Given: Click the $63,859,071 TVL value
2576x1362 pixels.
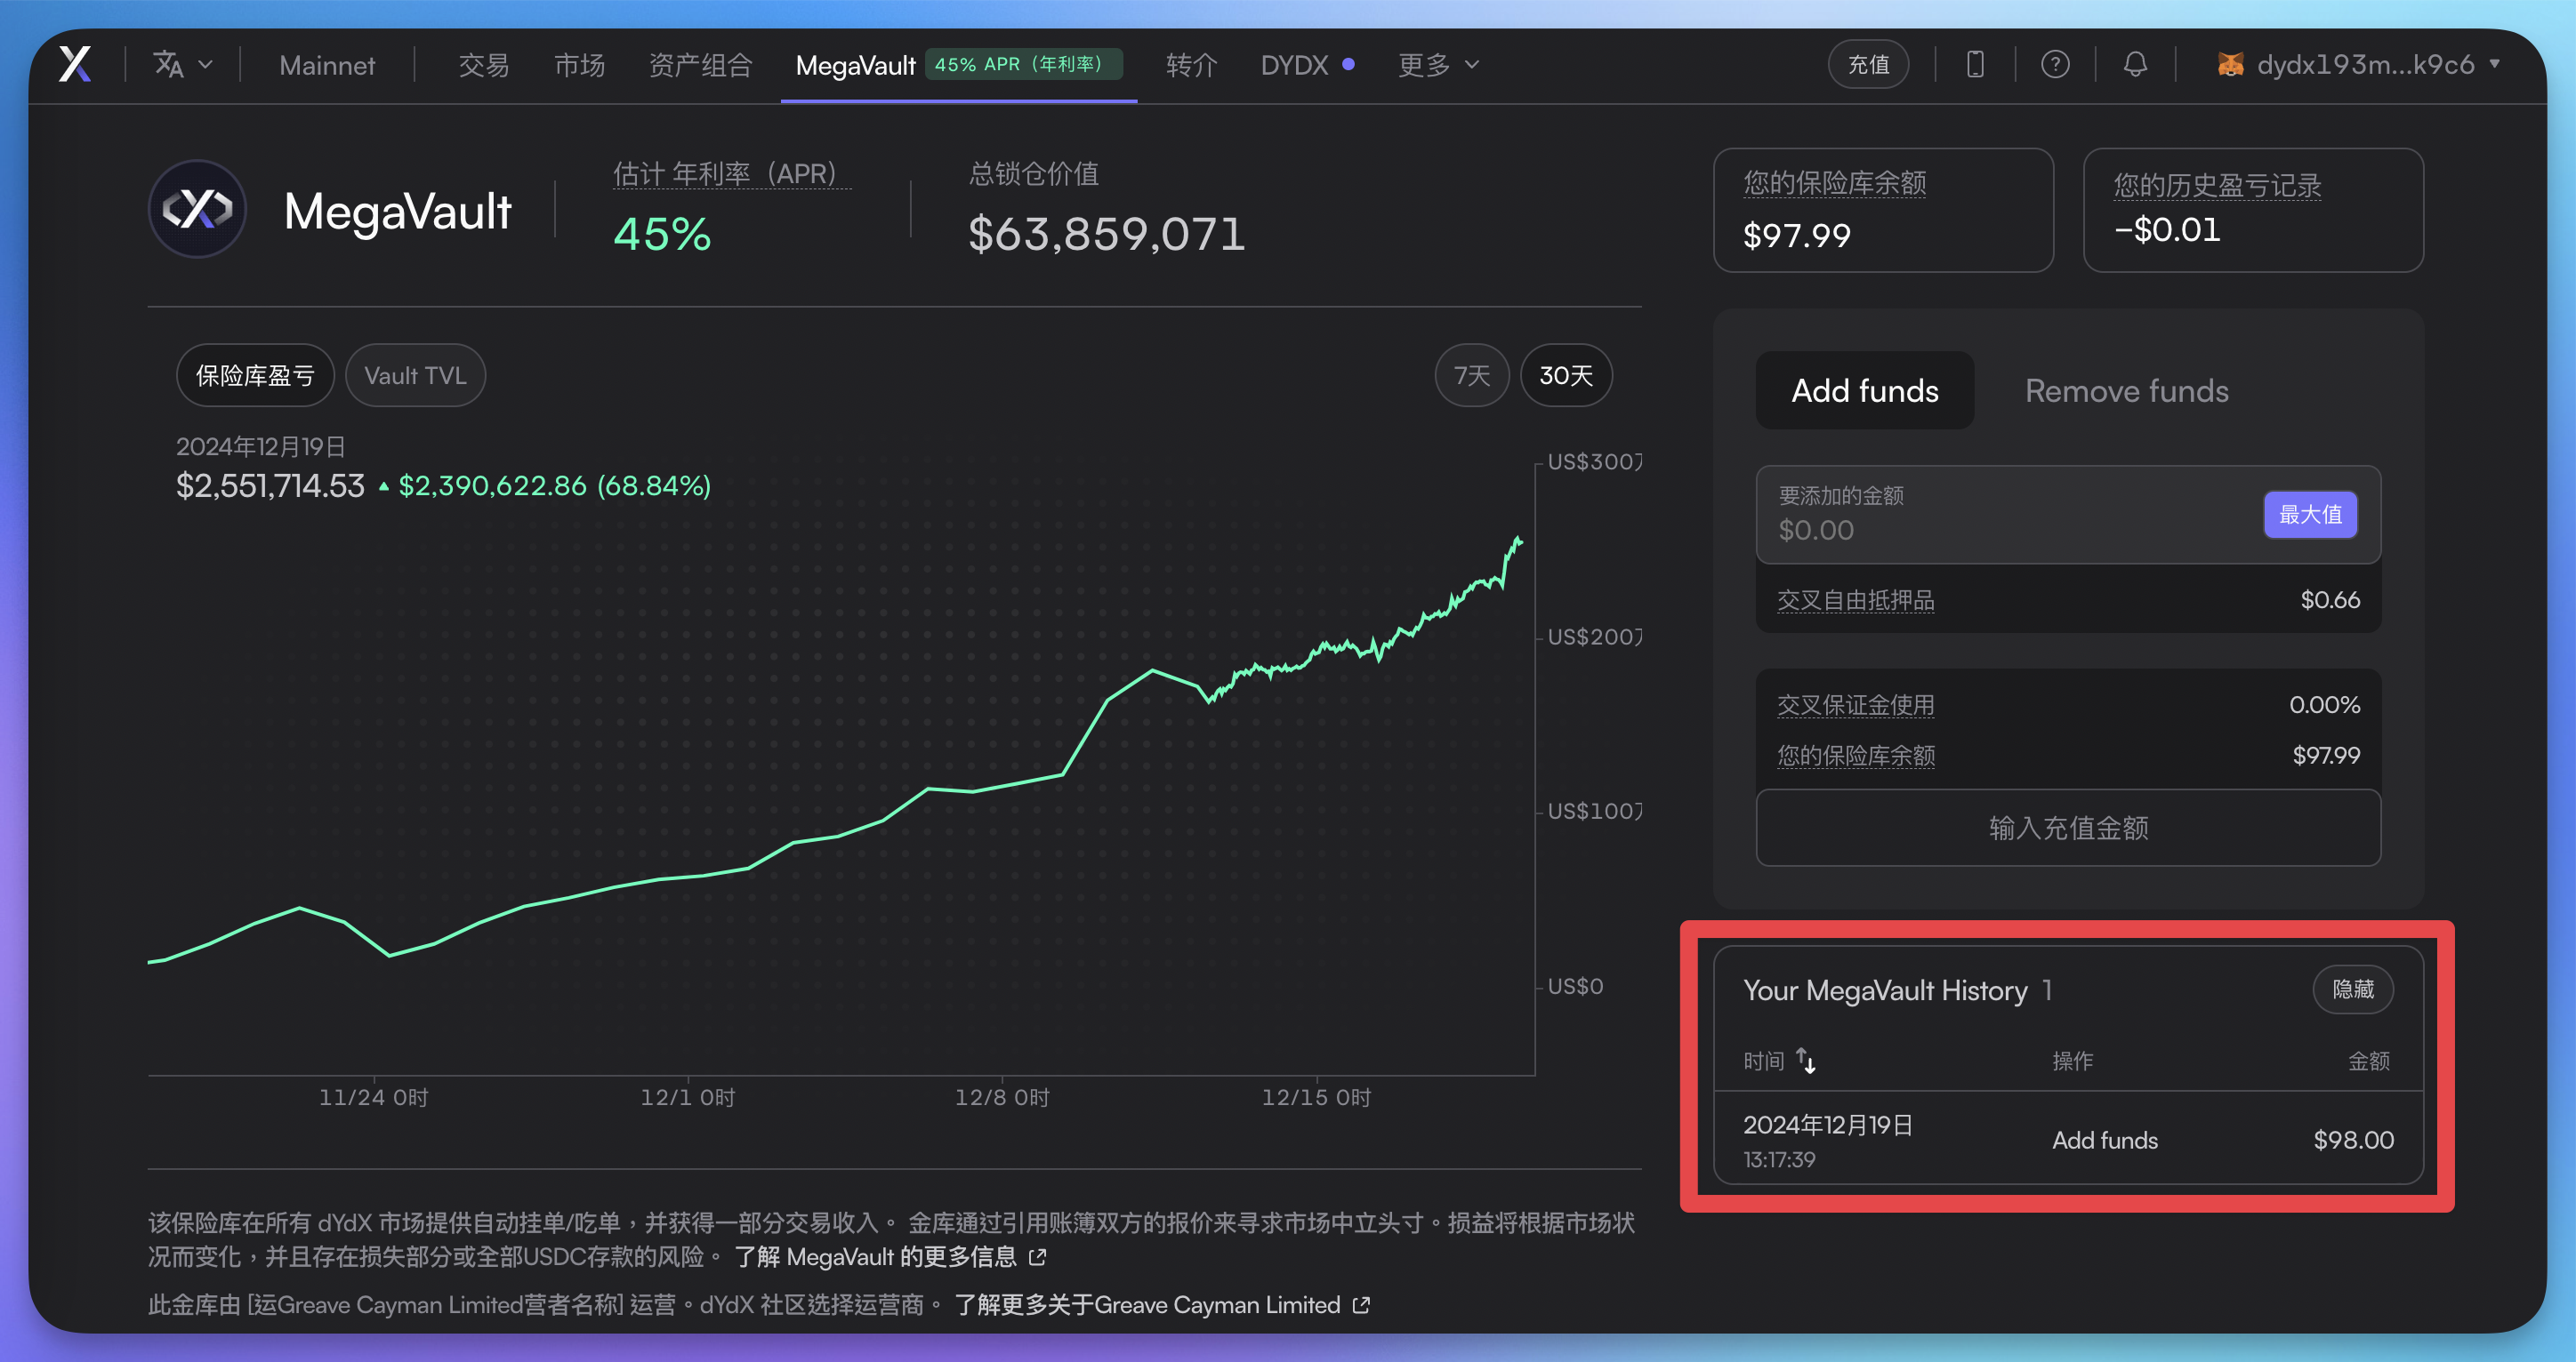Looking at the screenshot, I should tap(1107, 234).
